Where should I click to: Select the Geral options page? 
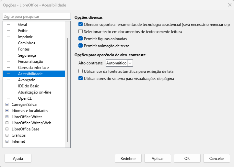coord(22,24)
